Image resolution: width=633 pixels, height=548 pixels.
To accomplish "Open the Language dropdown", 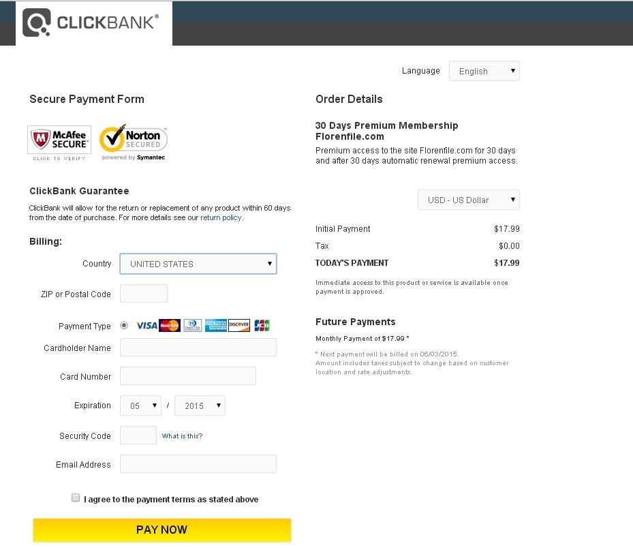I will point(484,71).
